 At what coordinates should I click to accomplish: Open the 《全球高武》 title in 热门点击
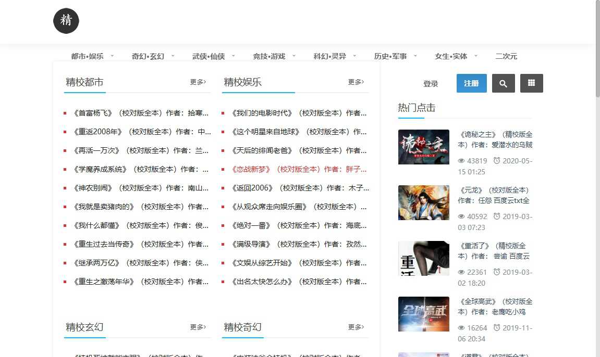(495, 307)
